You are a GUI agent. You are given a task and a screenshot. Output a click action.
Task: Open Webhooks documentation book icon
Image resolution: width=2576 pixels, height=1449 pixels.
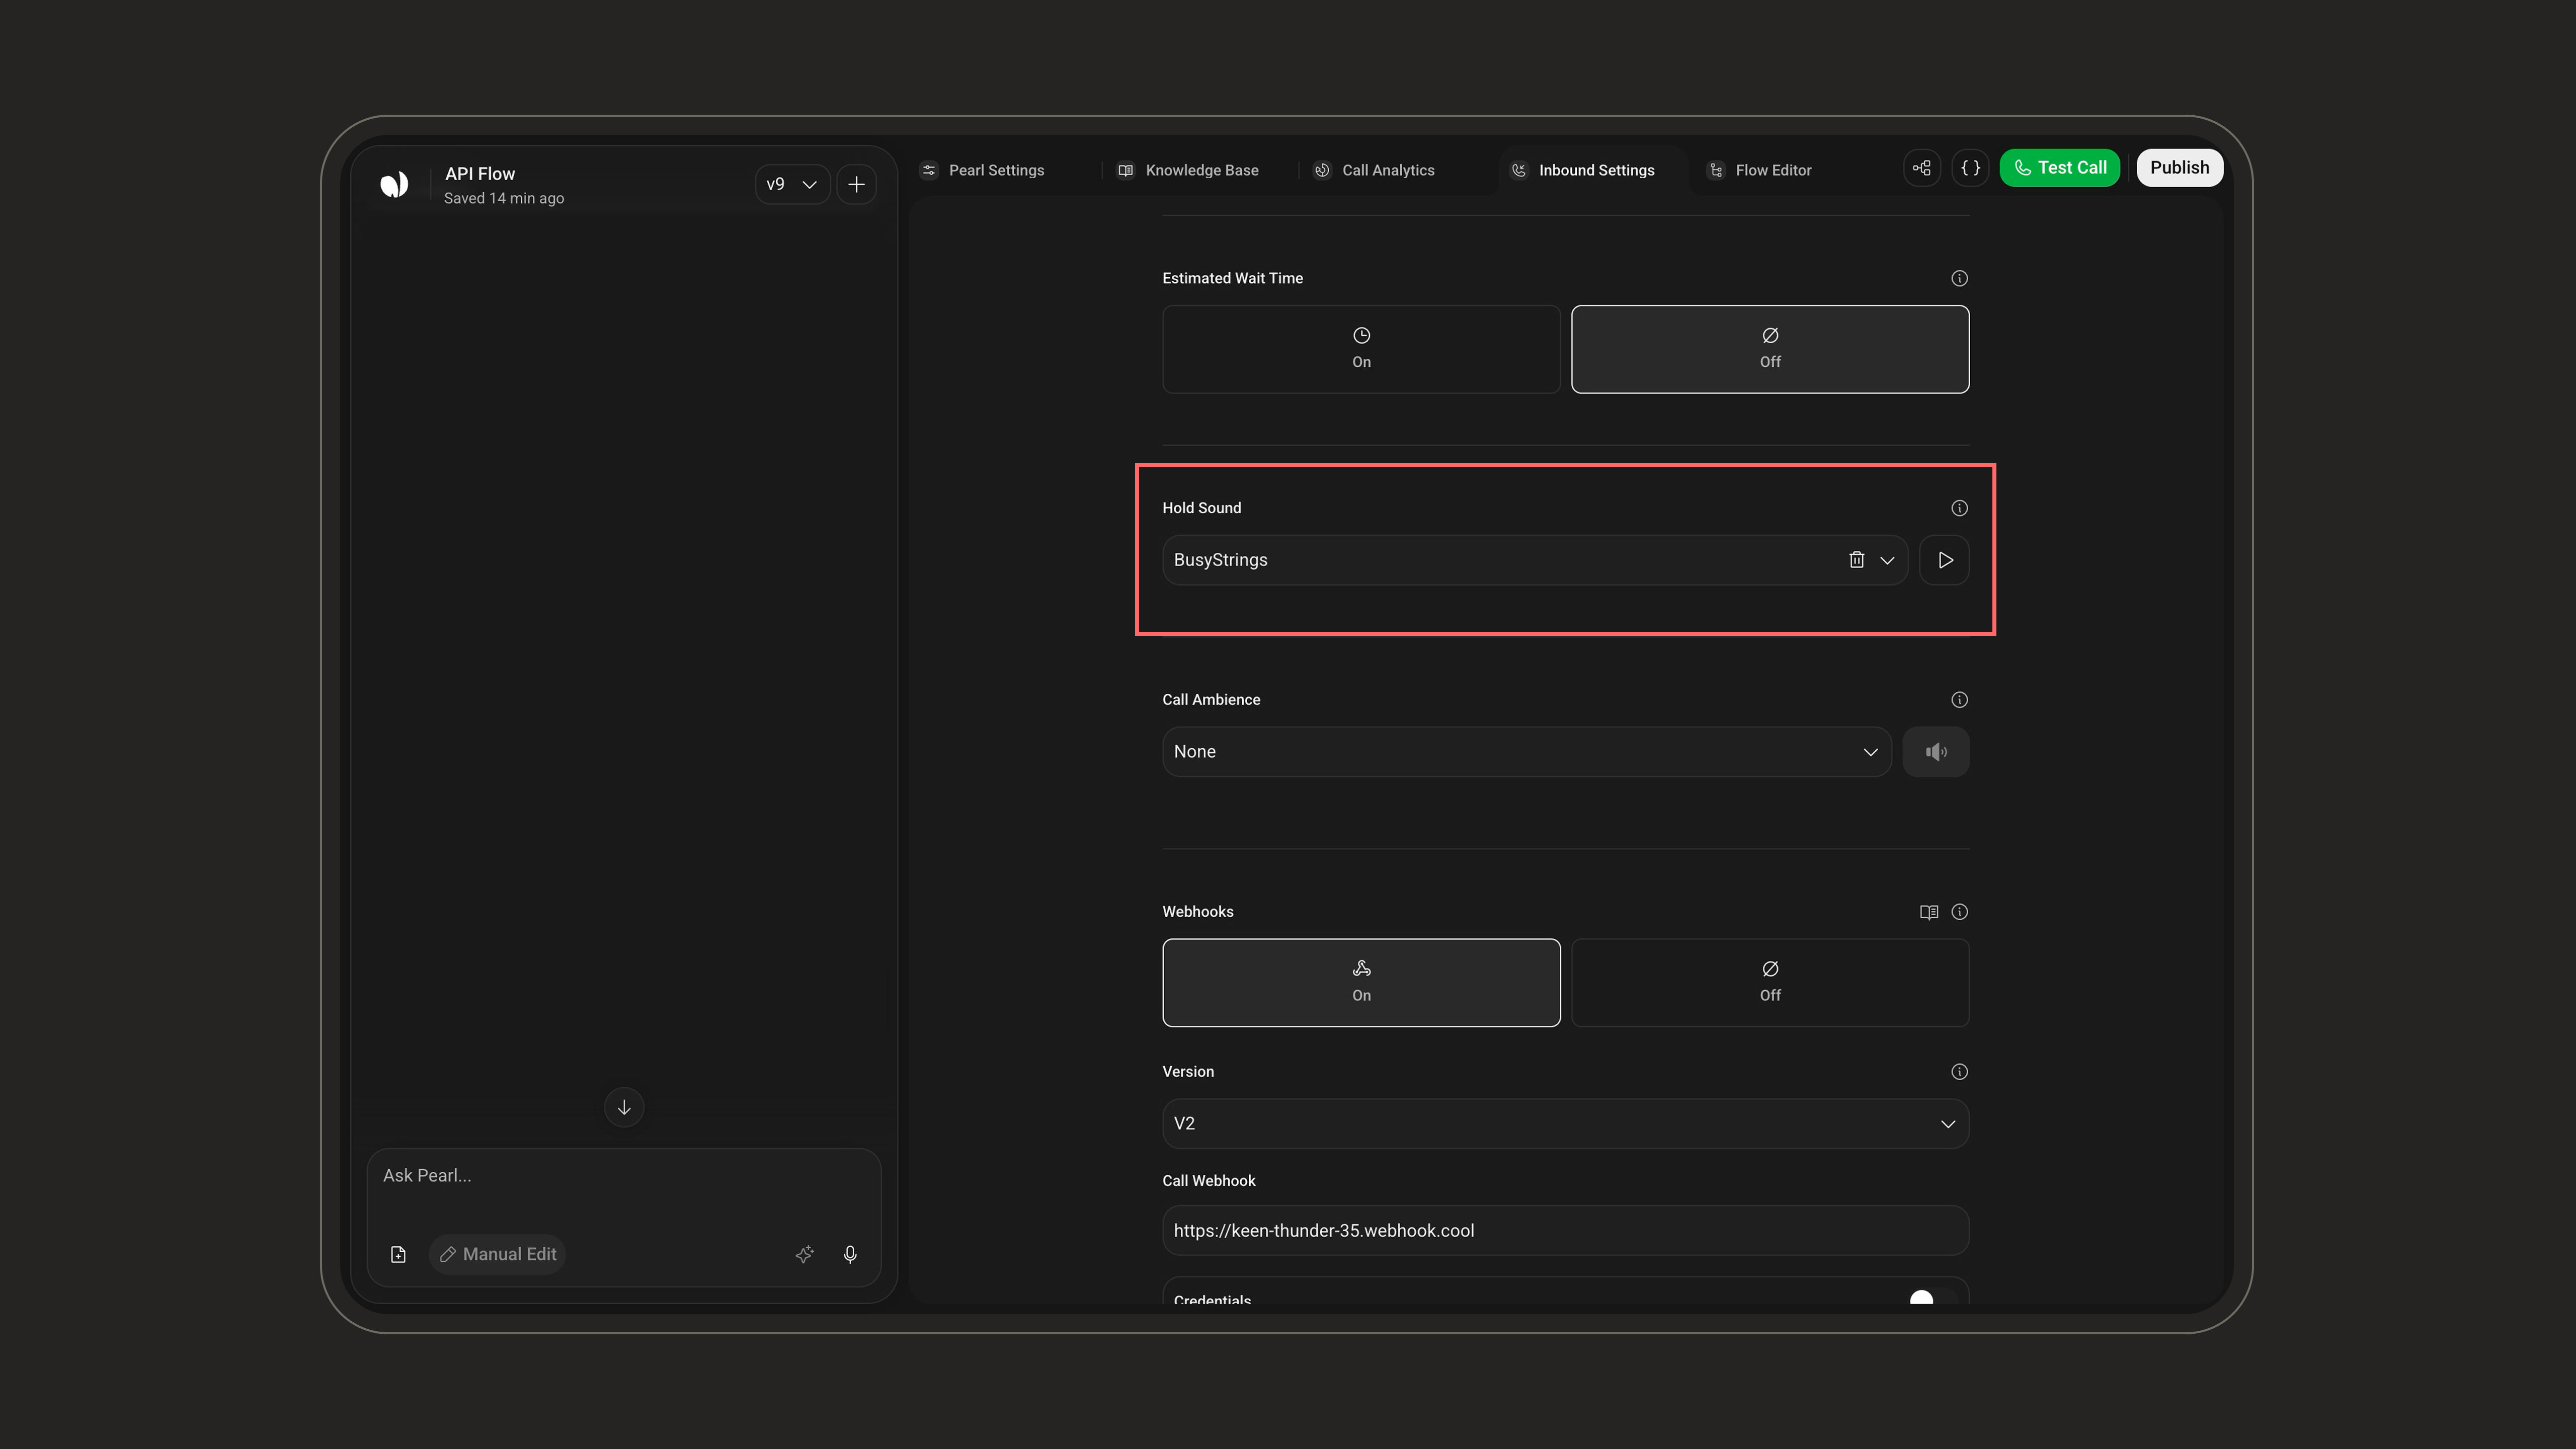1929,912
